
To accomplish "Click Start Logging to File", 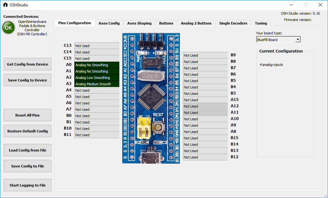I will click(x=27, y=185).
